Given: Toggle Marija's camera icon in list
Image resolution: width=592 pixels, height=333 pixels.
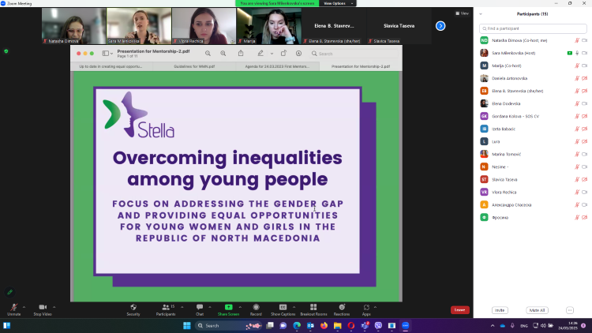Looking at the screenshot, I should 584,65.
